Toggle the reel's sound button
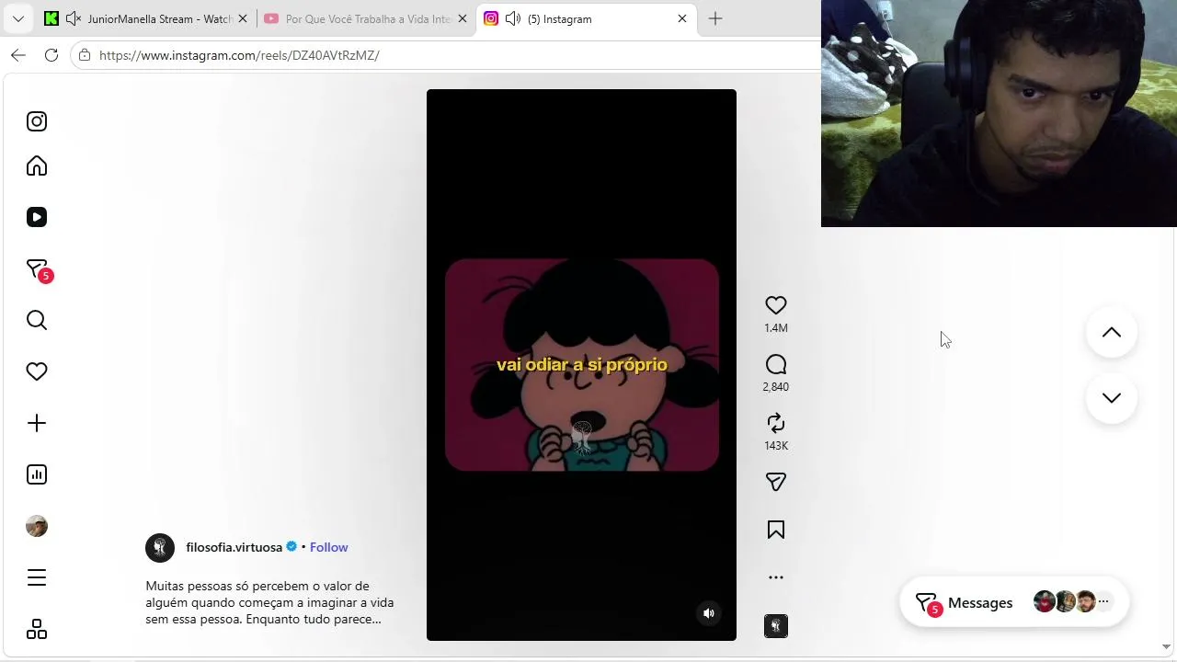Screen dimensions: 1177x662 pos(709,613)
